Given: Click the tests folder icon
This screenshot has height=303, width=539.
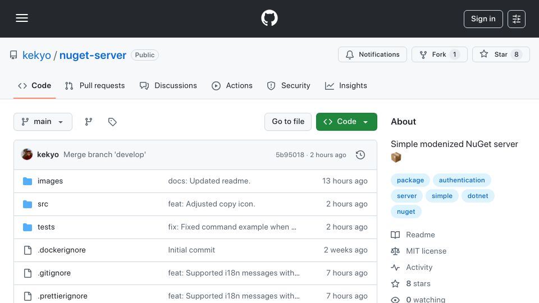Looking at the screenshot, I should point(28,227).
